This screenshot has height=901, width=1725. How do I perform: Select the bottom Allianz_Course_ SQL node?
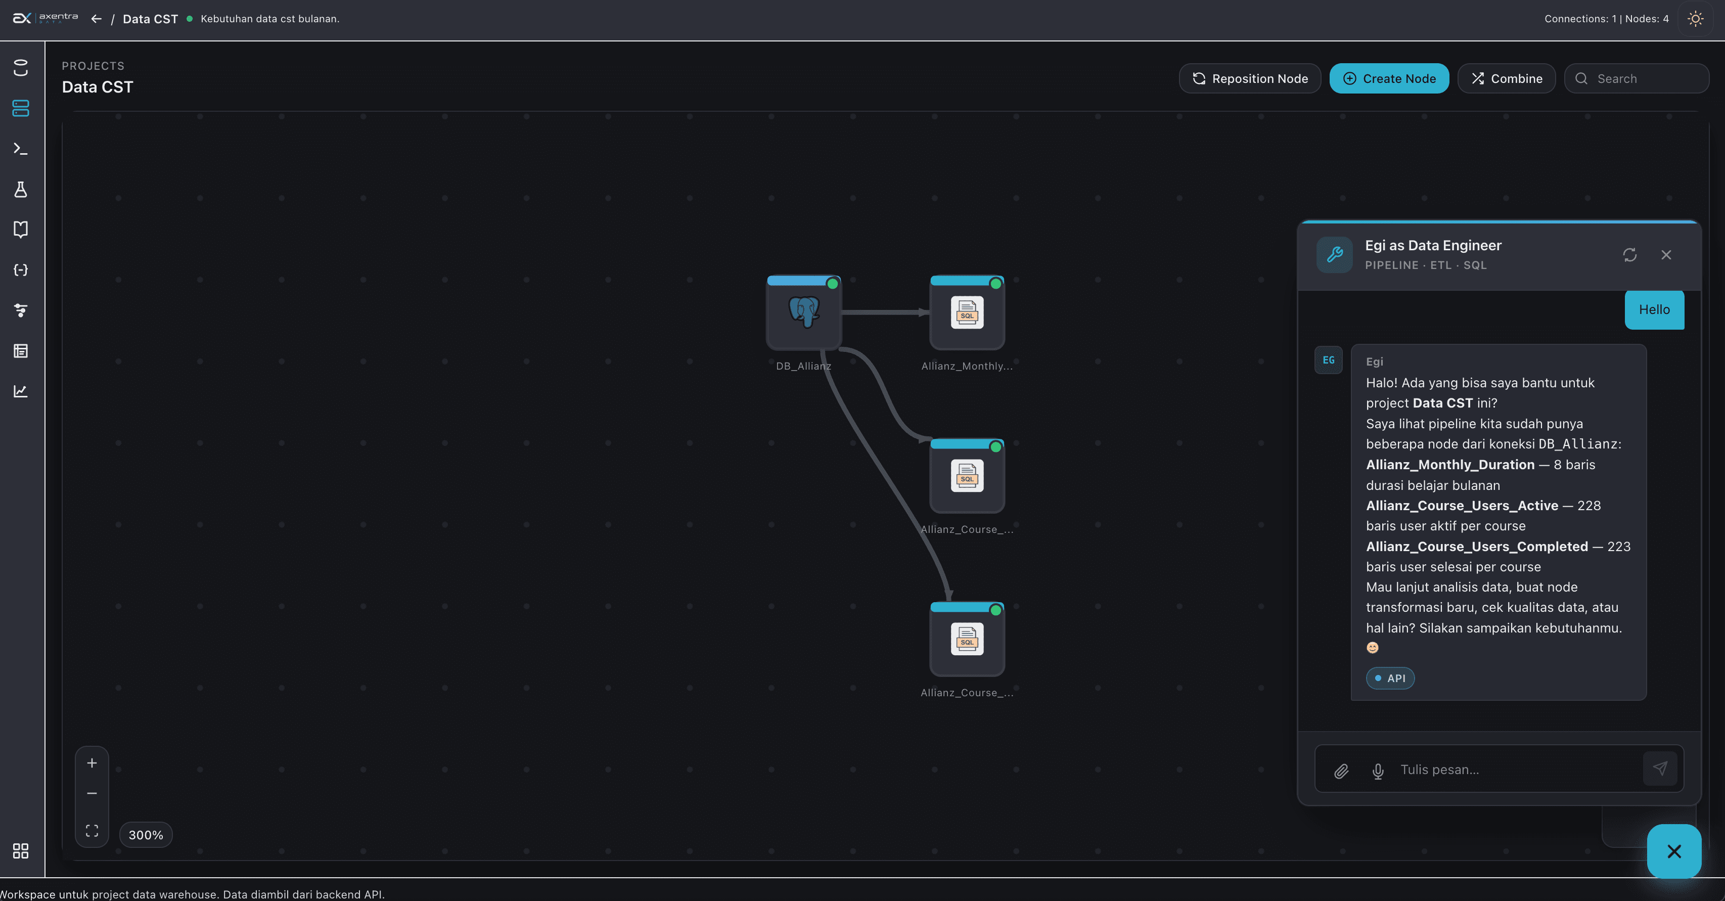tap(967, 640)
